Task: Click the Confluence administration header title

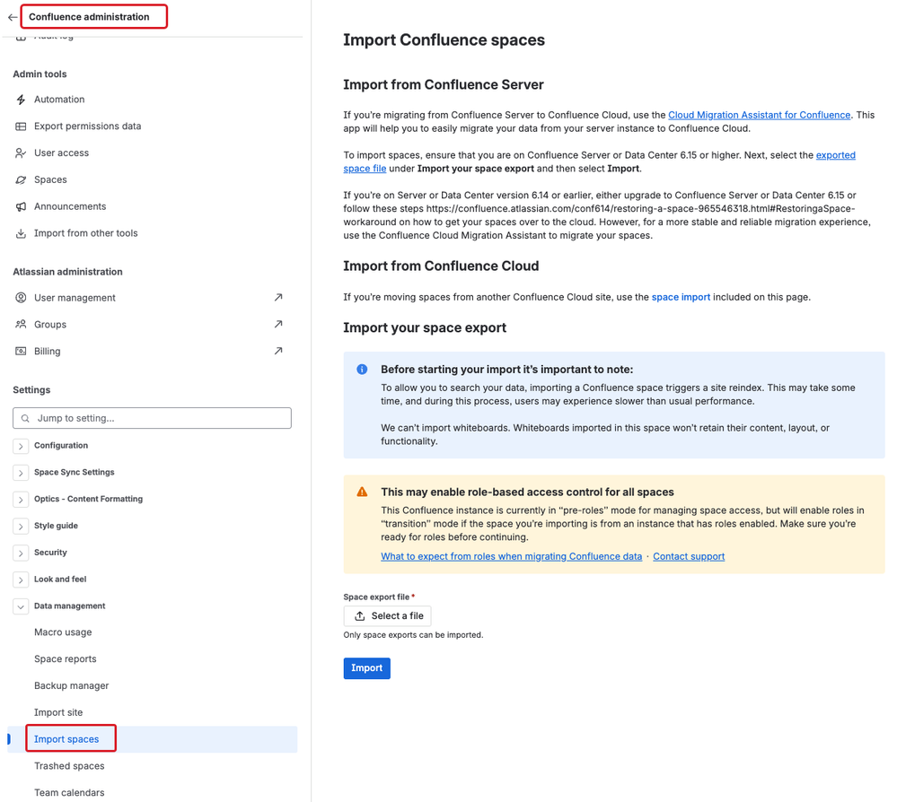Action: click(x=89, y=17)
